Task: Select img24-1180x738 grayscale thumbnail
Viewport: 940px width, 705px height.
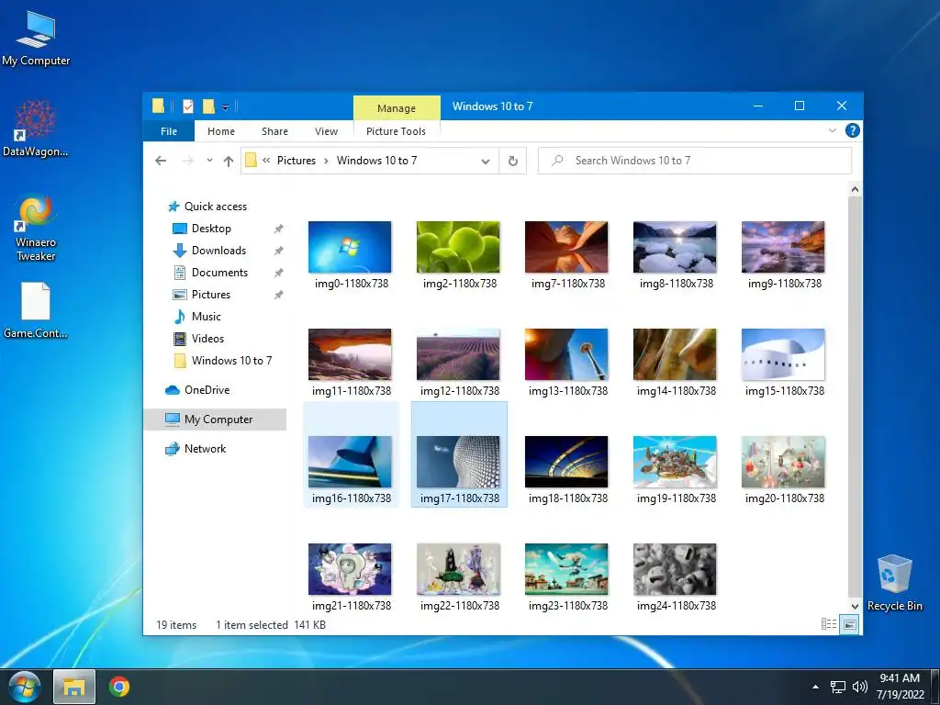Action: 675,569
